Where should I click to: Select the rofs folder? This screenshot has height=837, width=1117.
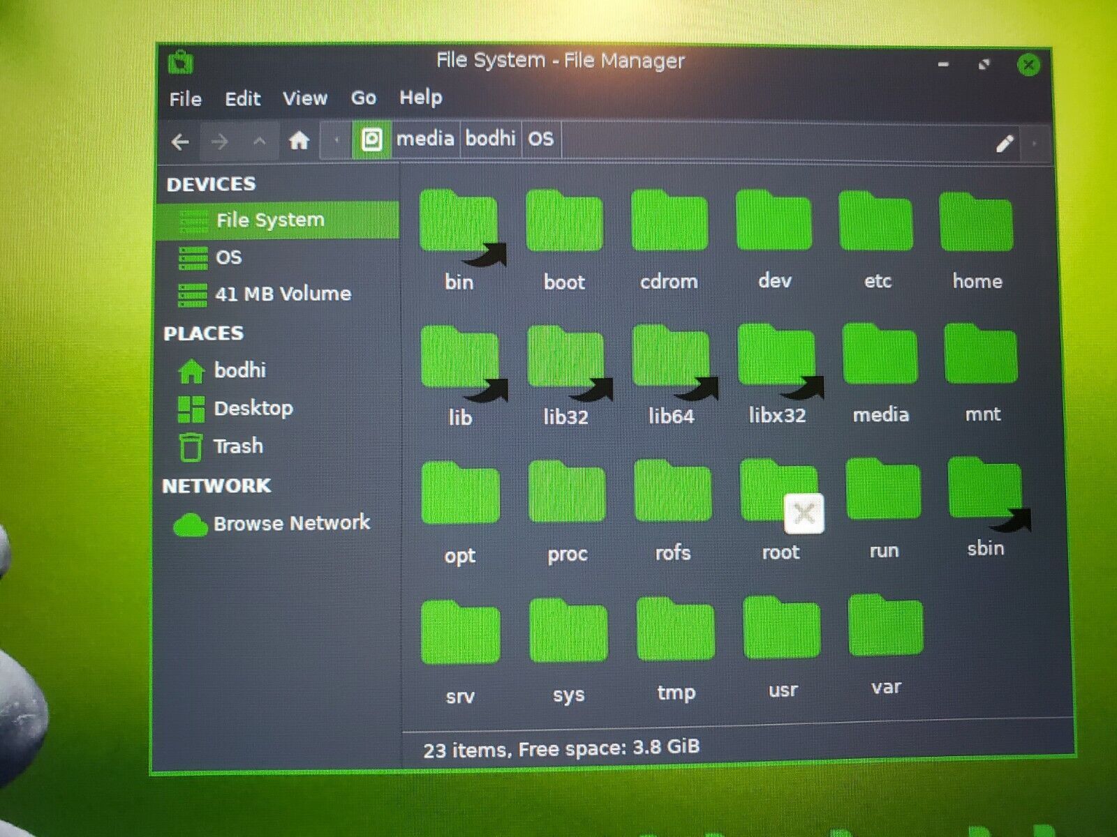[673, 490]
